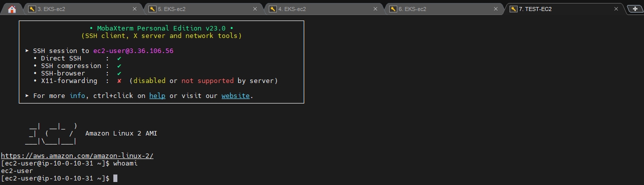Click session icon on 7. TEST-EC2 tab
This screenshot has height=185, width=644.
(514, 9)
